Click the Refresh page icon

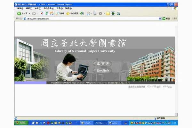pyautogui.click(x=46, y=13)
